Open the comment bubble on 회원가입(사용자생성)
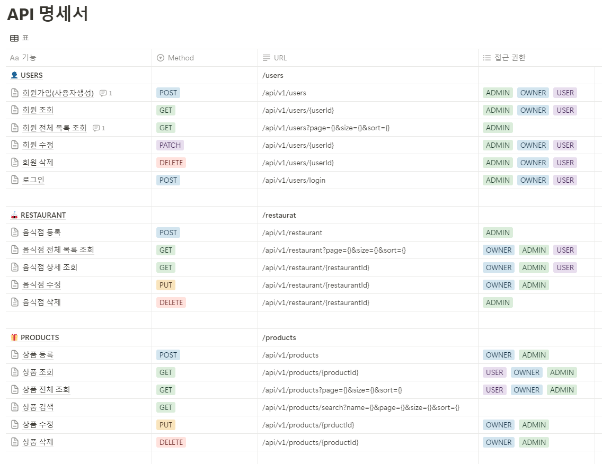 click(105, 93)
